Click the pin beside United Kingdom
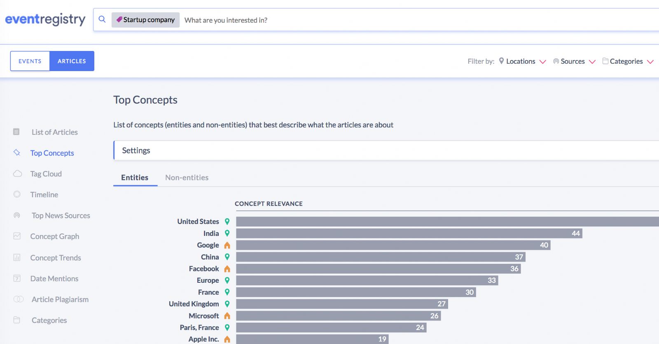 click(227, 304)
